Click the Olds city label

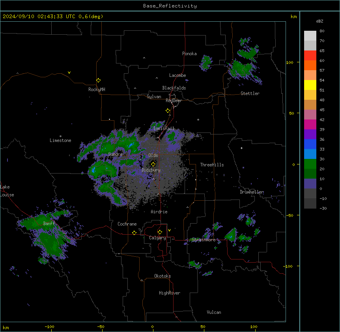pyautogui.click(x=153, y=155)
